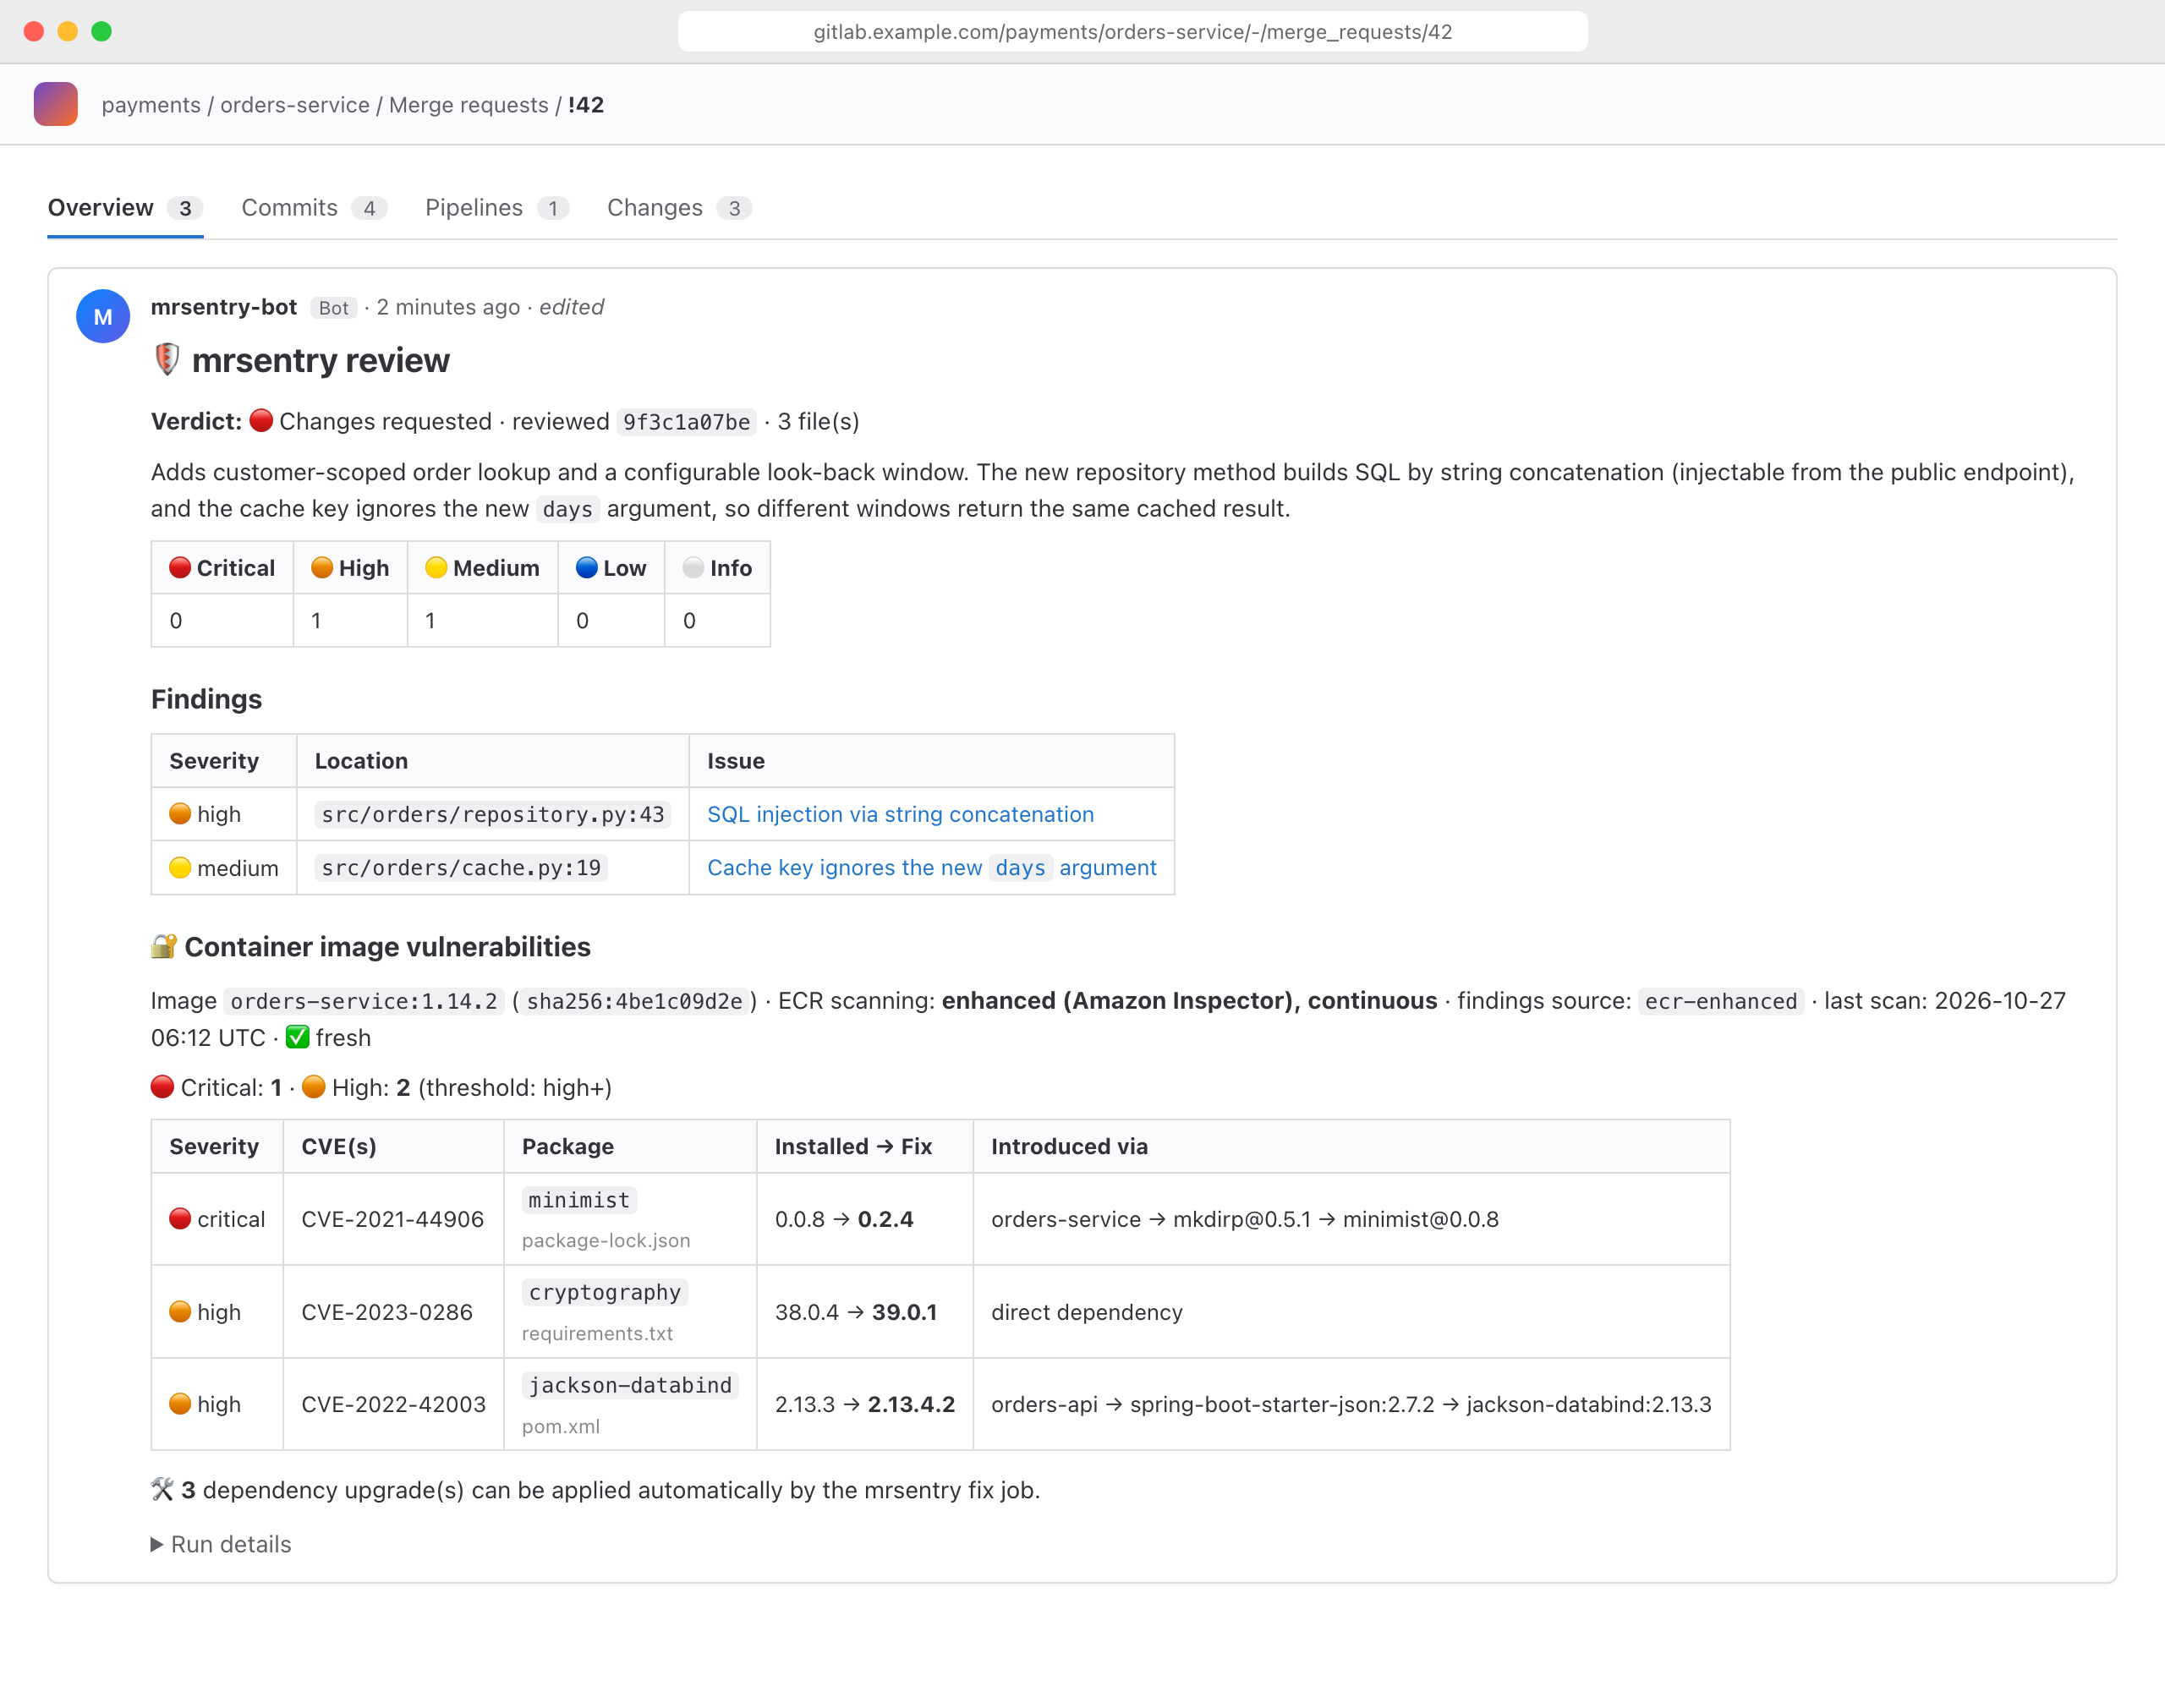Click the orange dot in the cryptography row
The image size is (2165, 1708).
tap(180, 1312)
